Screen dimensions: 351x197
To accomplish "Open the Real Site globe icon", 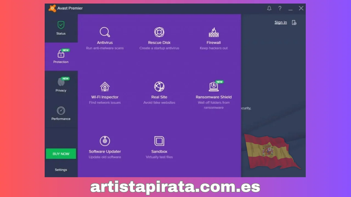I will point(159,87).
